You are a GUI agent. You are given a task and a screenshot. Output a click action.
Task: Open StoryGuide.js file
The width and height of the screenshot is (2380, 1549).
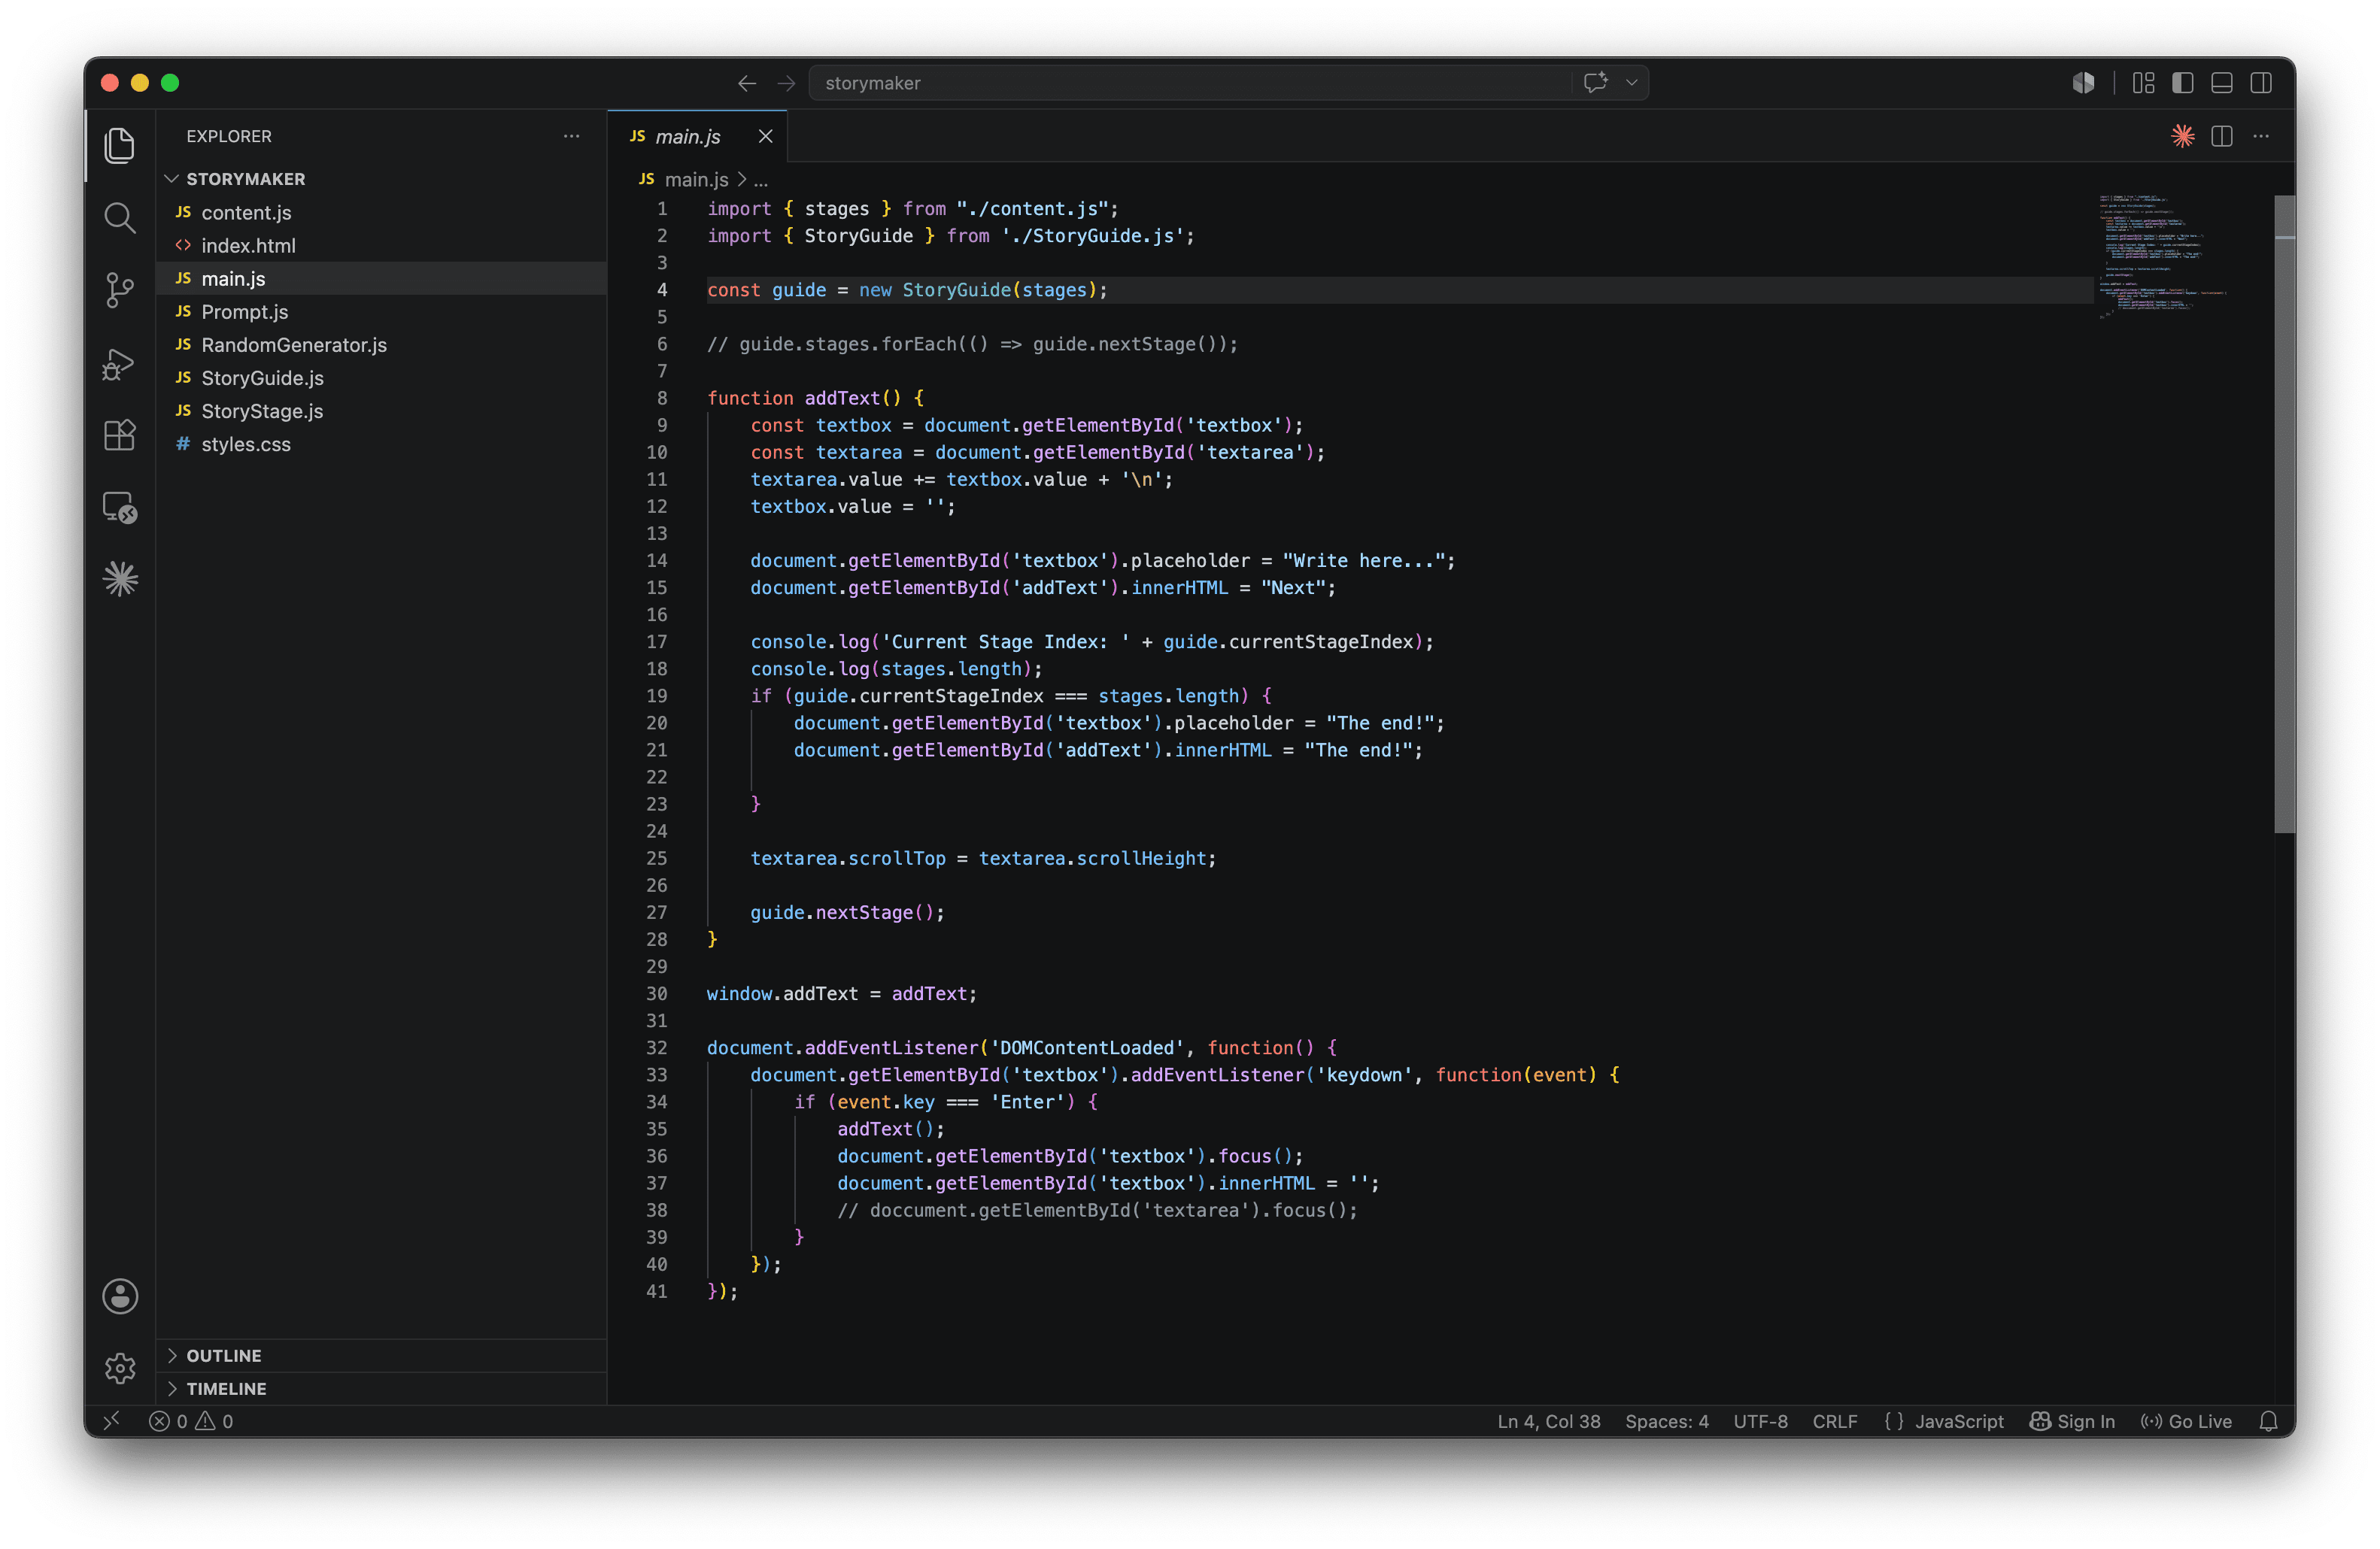click(382, 377)
